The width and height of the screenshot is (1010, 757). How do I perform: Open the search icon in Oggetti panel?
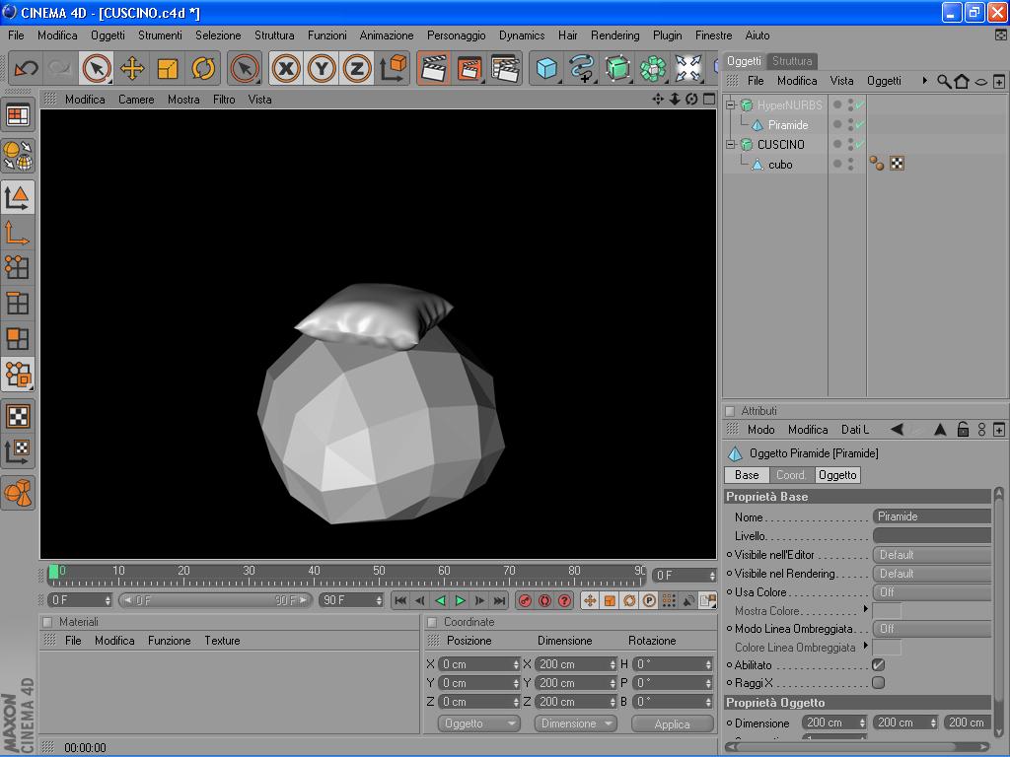(x=944, y=81)
